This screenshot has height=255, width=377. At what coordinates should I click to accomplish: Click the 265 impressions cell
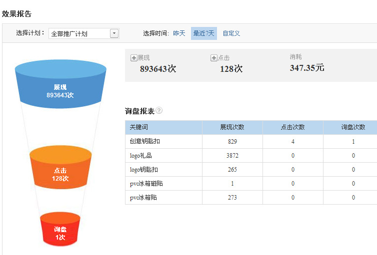(232, 170)
